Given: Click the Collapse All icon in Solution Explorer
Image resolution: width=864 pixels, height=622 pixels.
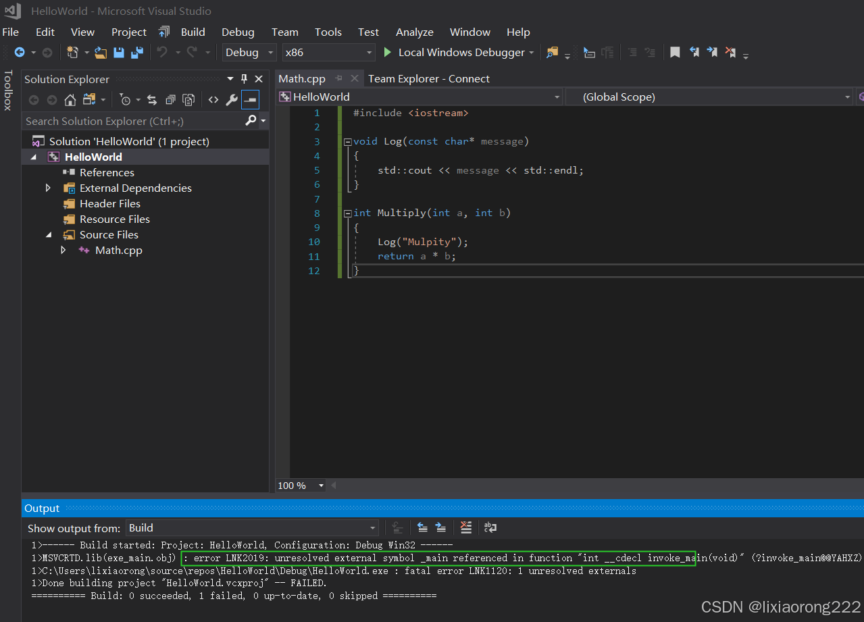Looking at the screenshot, I should tap(170, 100).
